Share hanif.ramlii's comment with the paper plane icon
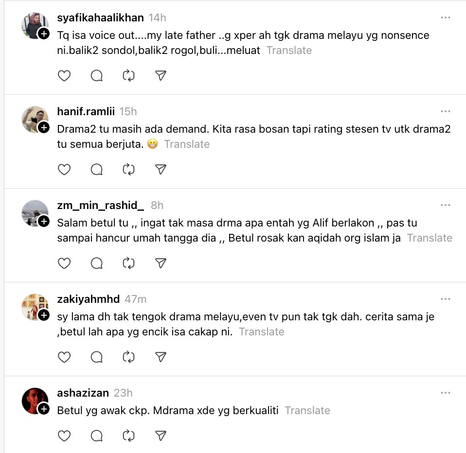This screenshot has height=453, width=466. [161, 169]
